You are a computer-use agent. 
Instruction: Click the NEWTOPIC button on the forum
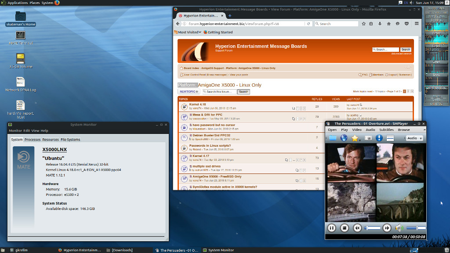[189, 91]
